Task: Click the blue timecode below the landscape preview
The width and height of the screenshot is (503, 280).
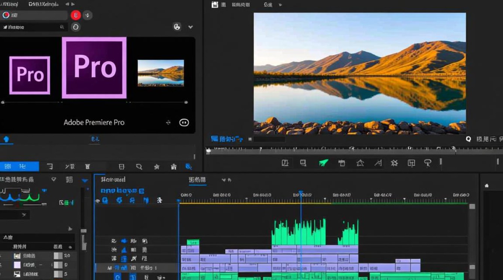Action: tap(227, 139)
